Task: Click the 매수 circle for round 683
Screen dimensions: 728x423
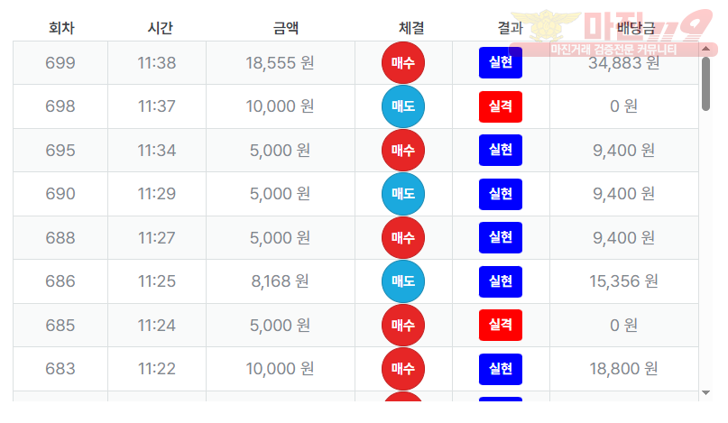Action: (403, 369)
